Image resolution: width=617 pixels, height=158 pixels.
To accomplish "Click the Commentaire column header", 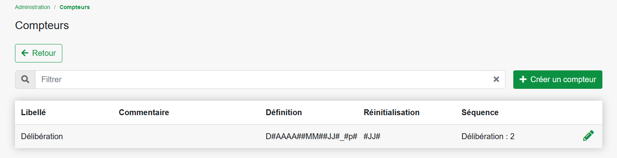I will pos(144,112).
